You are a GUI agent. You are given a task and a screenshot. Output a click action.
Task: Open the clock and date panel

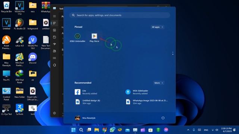pyautogui.click(x=226, y=130)
